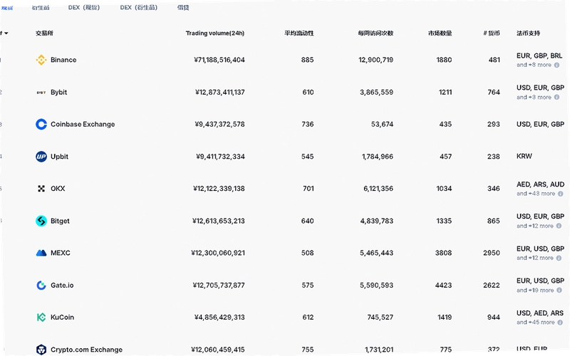
Task: Sort by Trading volume(24h) column header
Action: 215,33
